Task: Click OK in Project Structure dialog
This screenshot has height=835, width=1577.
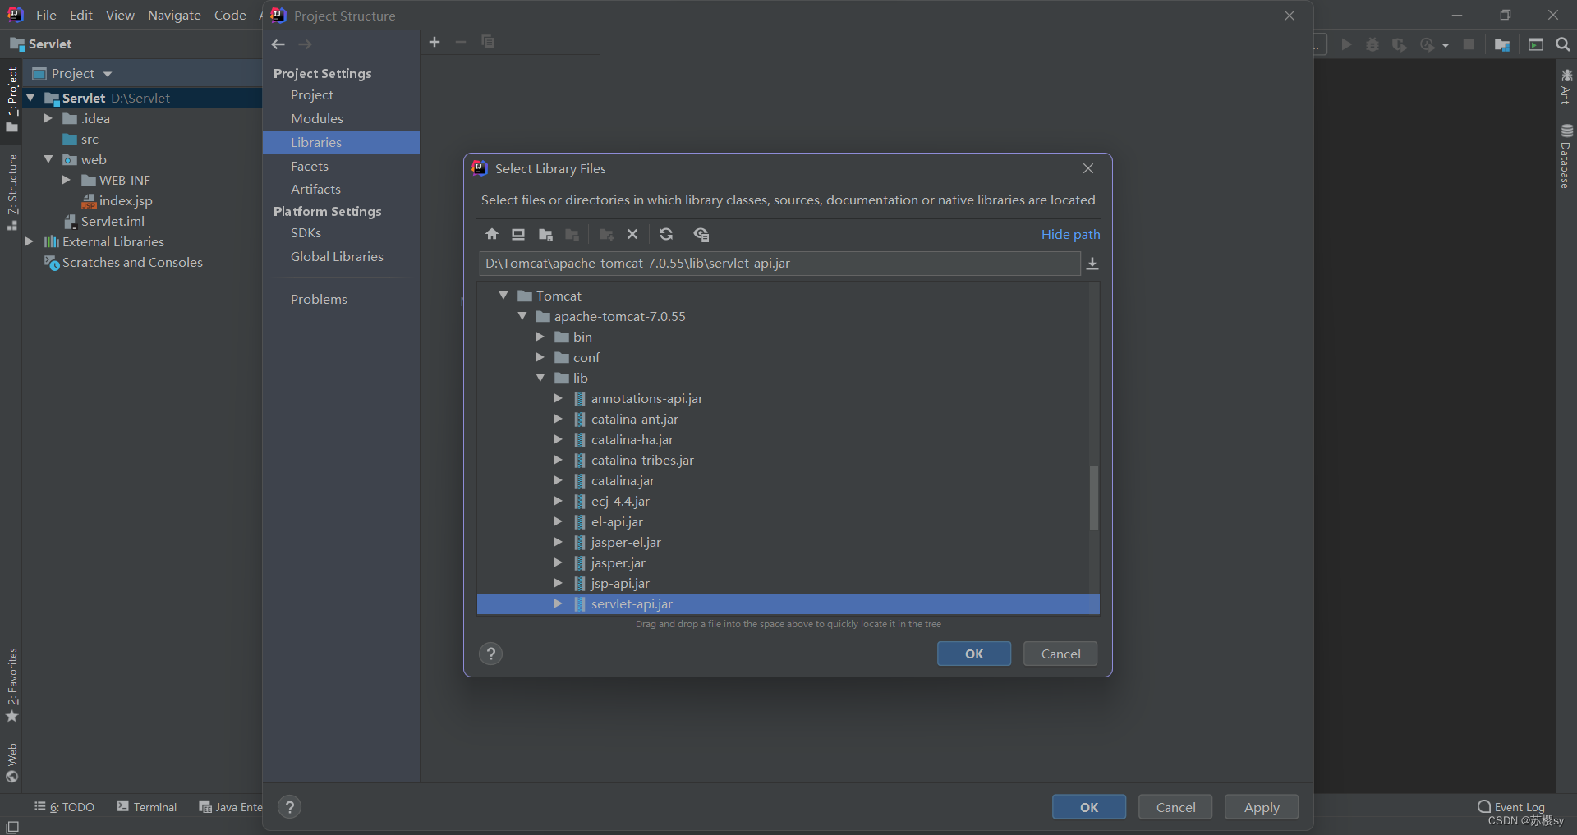Action: 1089,807
